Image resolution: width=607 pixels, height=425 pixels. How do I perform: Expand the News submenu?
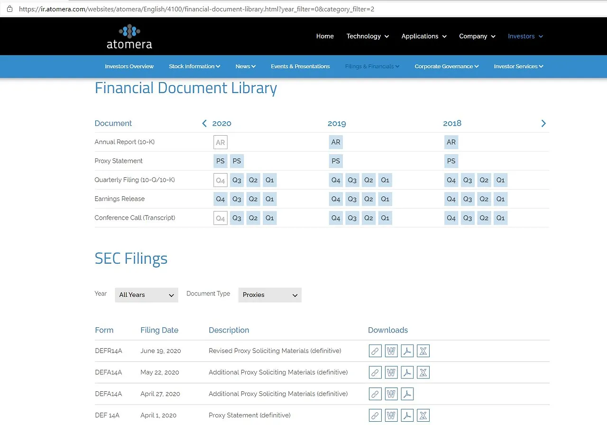(x=246, y=66)
